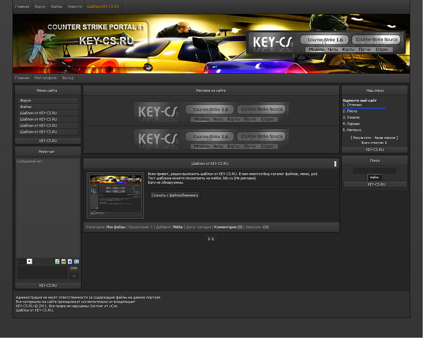This screenshot has height=338, width=423.
Task: Submit mini-chat message with OK button
Action: click(74, 276)
